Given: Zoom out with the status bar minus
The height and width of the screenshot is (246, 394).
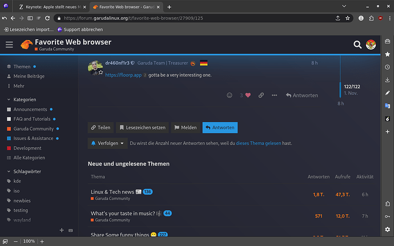Looking at the screenshot, I should (x=15, y=241).
